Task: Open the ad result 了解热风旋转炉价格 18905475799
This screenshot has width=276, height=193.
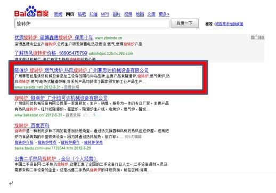Action: coord(51,53)
